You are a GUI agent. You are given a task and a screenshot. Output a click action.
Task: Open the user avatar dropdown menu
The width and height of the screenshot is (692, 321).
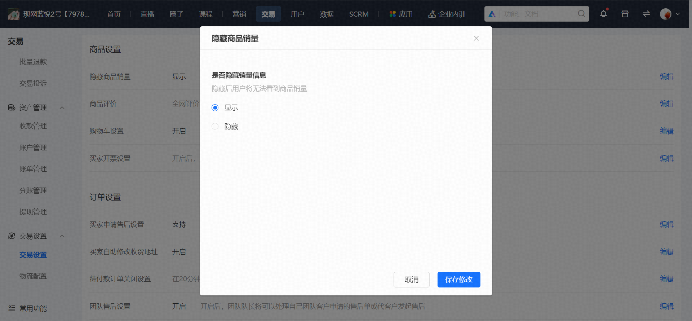click(670, 14)
